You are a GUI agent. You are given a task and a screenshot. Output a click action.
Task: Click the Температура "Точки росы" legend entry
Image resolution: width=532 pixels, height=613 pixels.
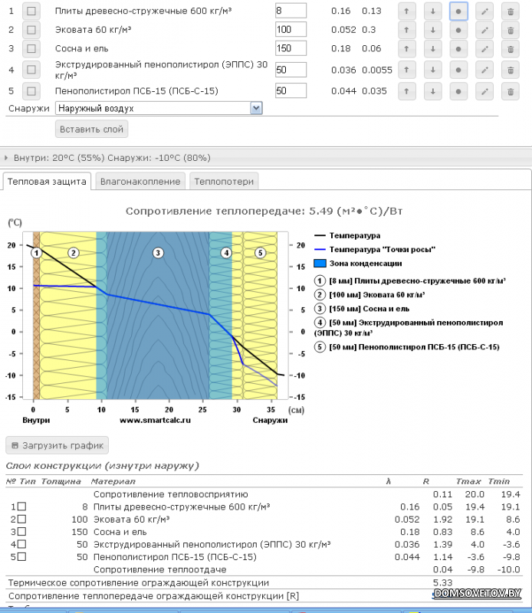(x=375, y=250)
